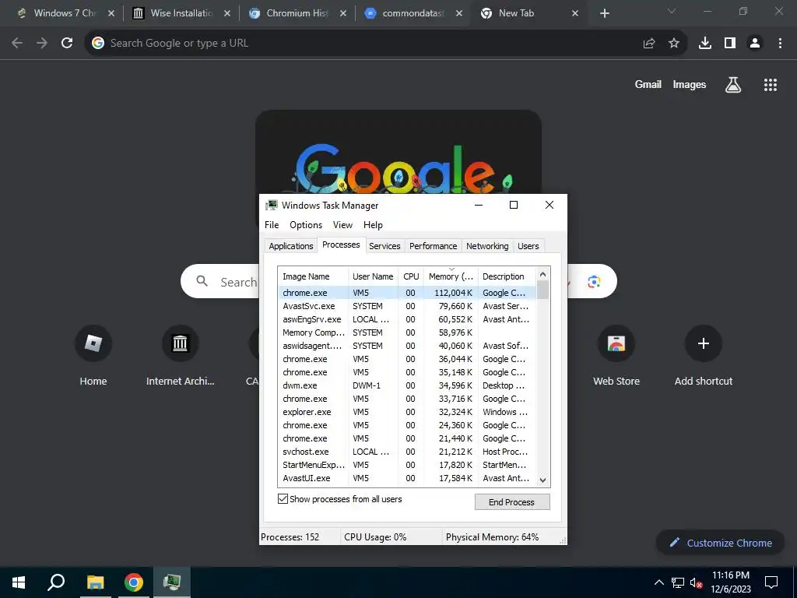Open Chrome three-dot menu
Screen dimensions: 797x598
[780, 44]
